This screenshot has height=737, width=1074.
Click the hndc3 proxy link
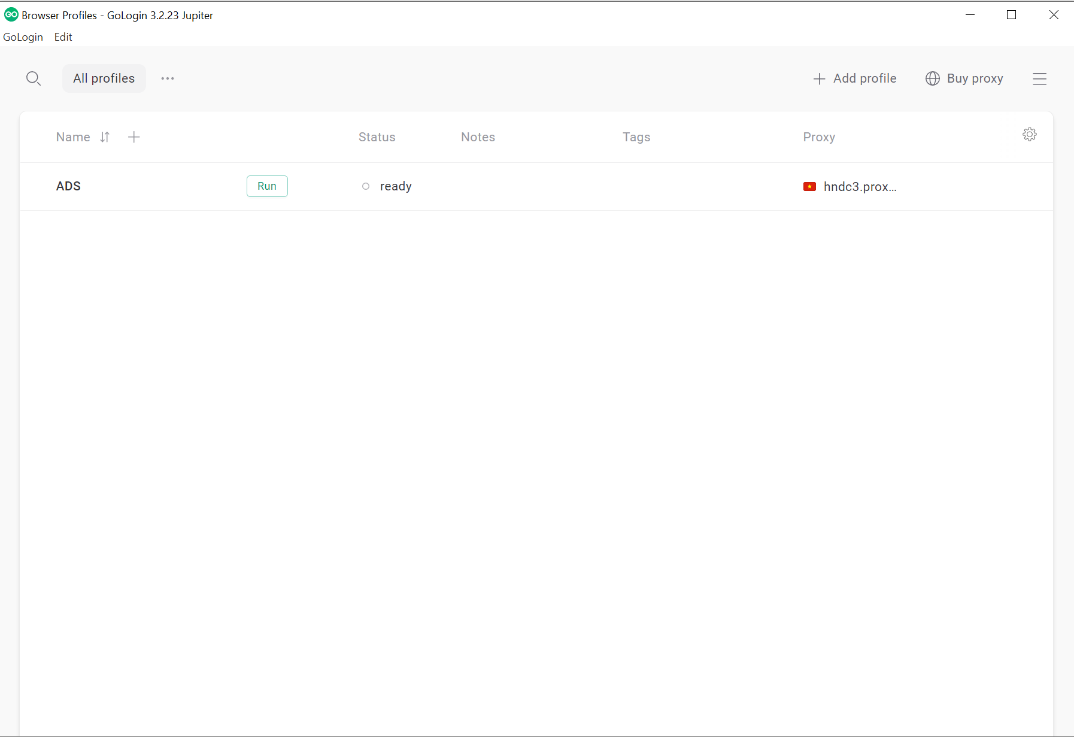pyautogui.click(x=860, y=186)
